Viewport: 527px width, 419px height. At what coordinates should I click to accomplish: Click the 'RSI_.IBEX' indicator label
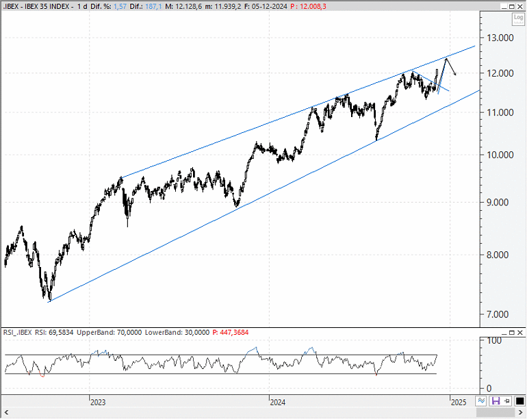(x=18, y=333)
